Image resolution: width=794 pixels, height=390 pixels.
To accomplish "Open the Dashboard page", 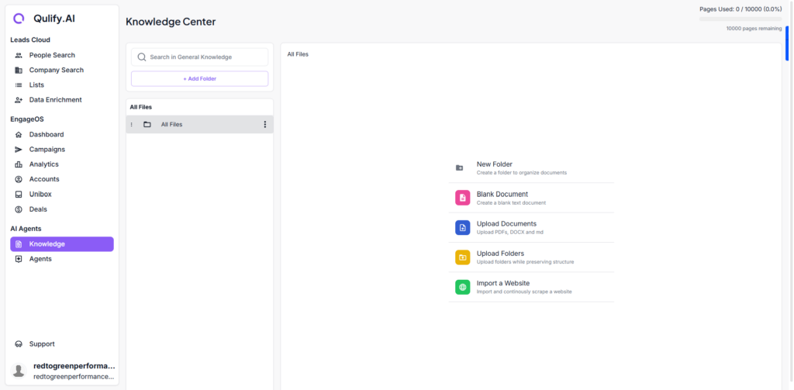I will 62,135.
